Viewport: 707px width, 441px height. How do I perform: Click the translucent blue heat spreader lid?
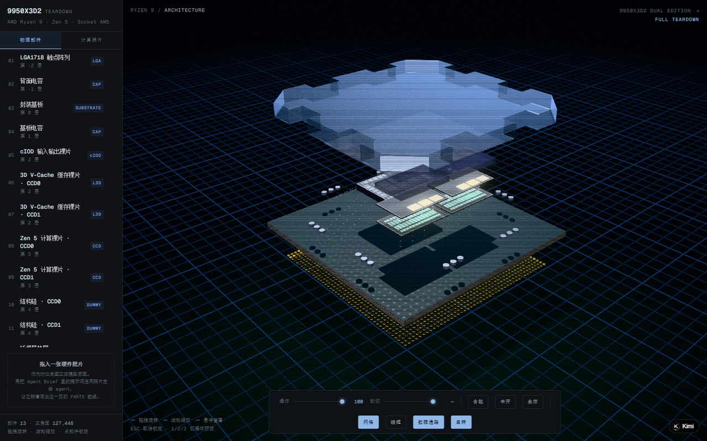pyautogui.click(x=414, y=110)
